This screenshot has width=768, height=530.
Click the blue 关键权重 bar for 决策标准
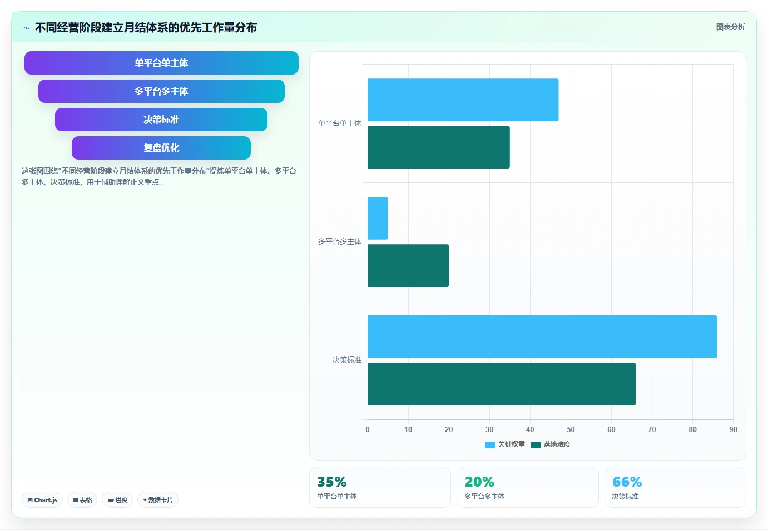[x=542, y=336]
